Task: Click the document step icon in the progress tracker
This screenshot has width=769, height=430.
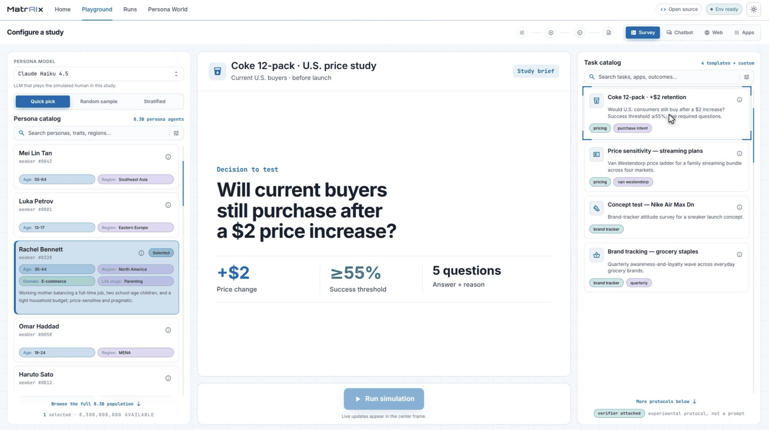Action: pyautogui.click(x=609, y=32)
